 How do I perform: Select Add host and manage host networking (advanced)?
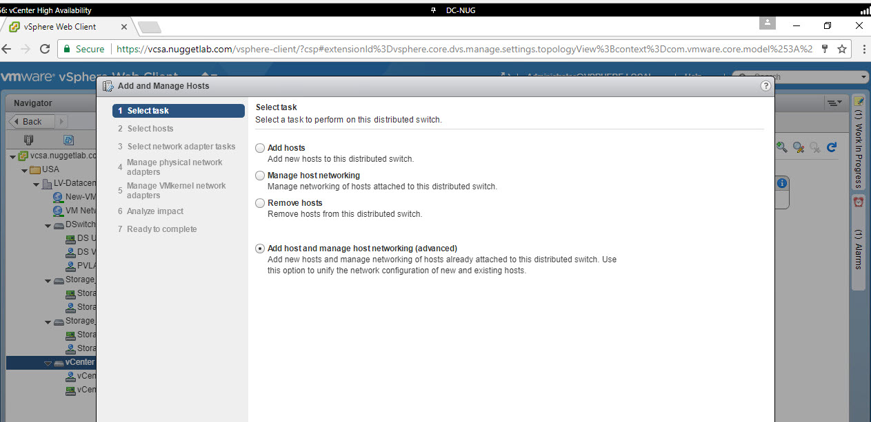260,249
